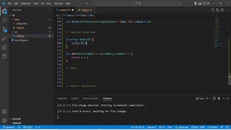231x130 pixels.
Task: Open the OUTPUT panel tab
Action: tap(75, 99)
